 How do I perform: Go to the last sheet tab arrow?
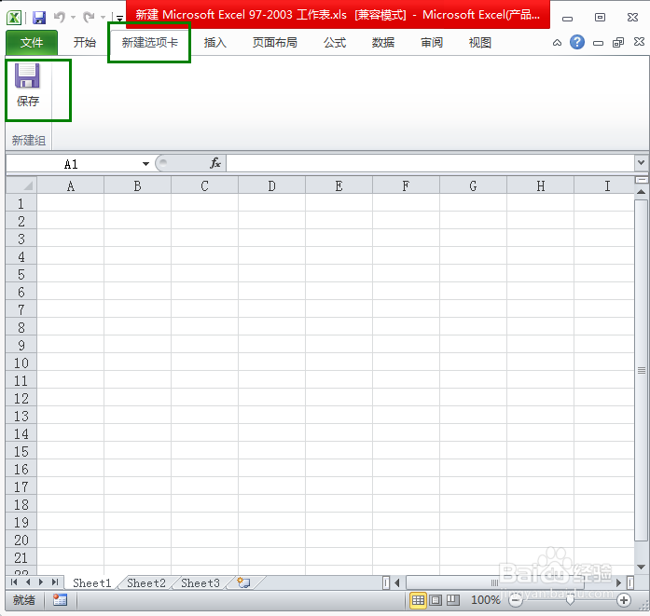pos(55,582)
